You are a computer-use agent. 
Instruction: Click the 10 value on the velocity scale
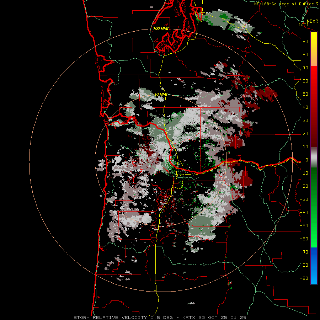305,147
